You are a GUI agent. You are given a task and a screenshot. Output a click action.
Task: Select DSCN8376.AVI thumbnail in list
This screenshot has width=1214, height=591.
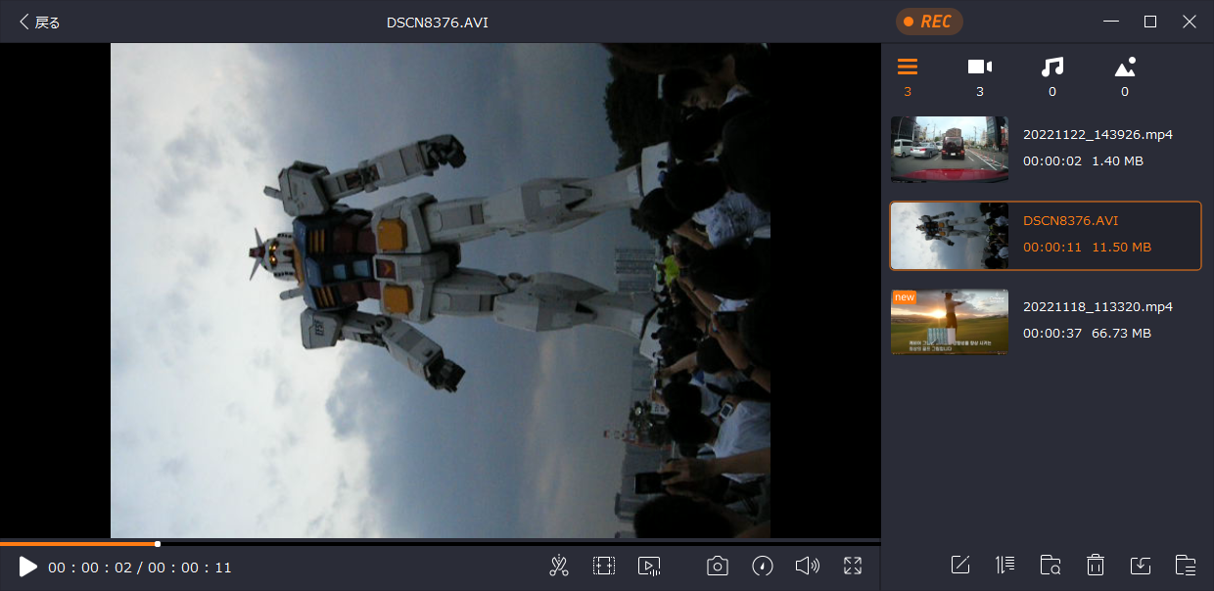[950, 236]
